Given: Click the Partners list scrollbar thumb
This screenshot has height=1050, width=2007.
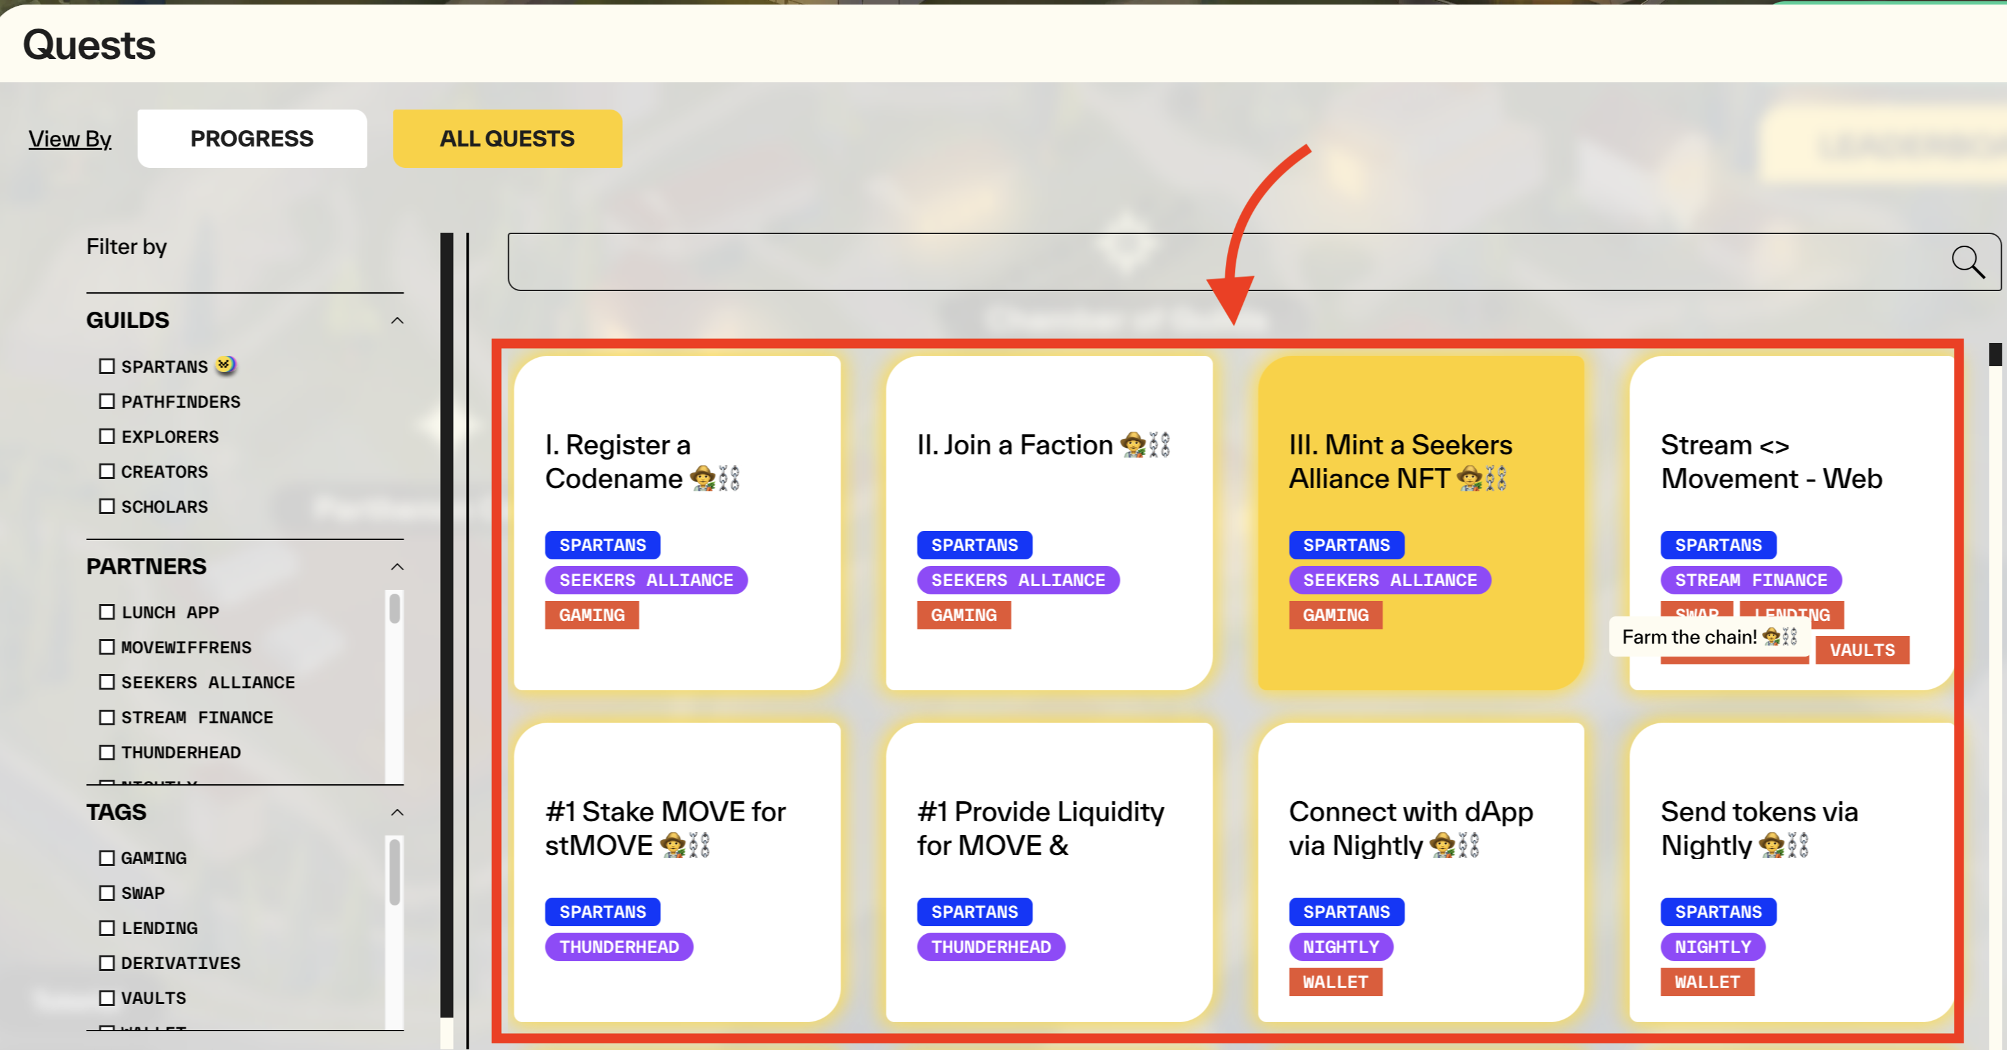Looking at the screenshot, I should 395,609.
